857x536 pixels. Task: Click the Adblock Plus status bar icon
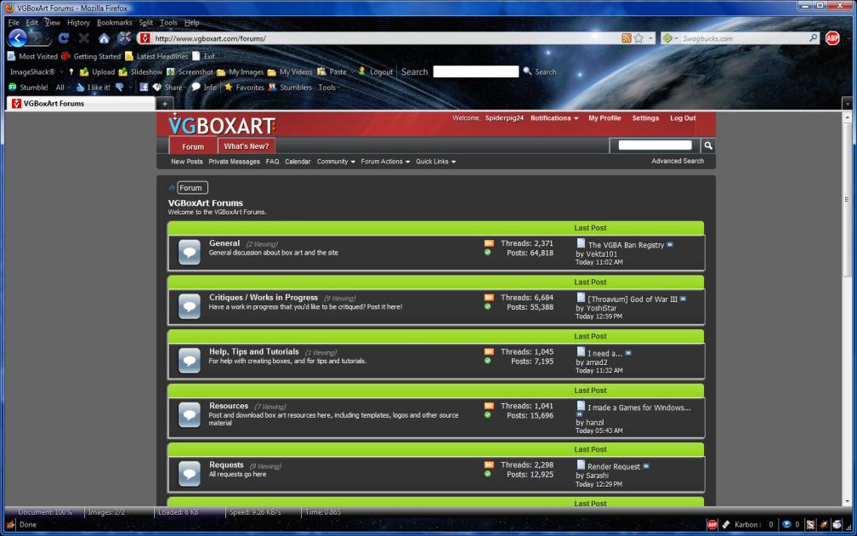click(x=712, y=524)
